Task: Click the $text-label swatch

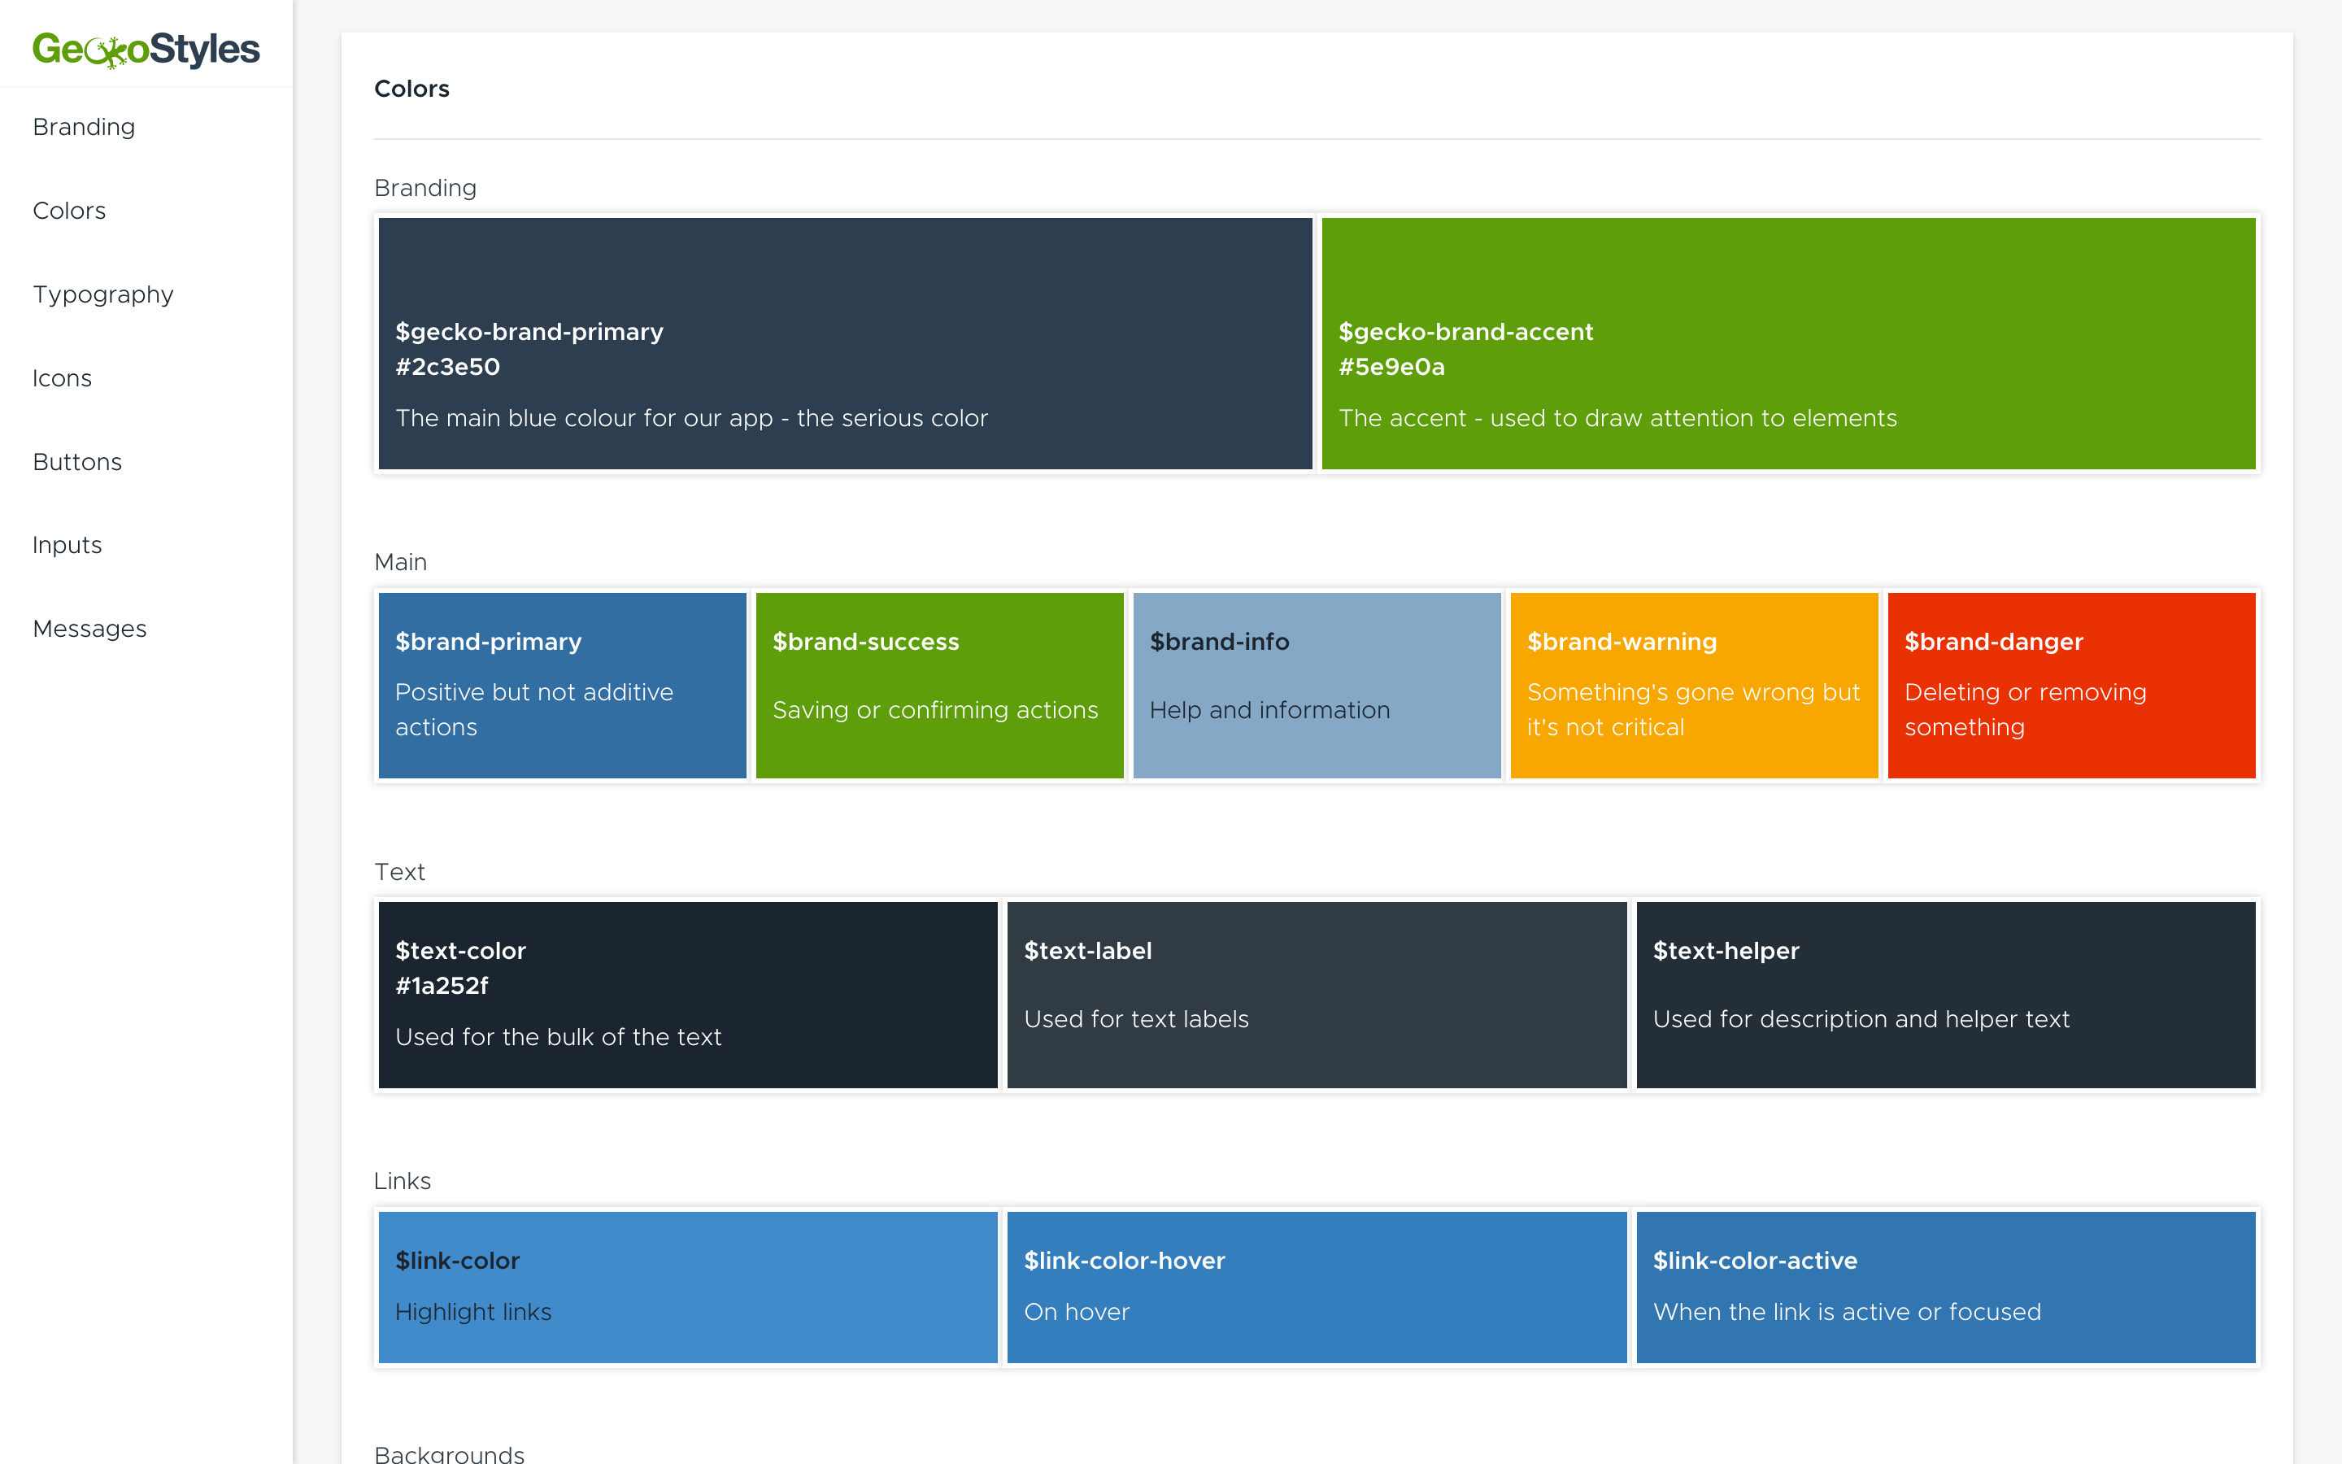Action: (x=1317, y=996)
